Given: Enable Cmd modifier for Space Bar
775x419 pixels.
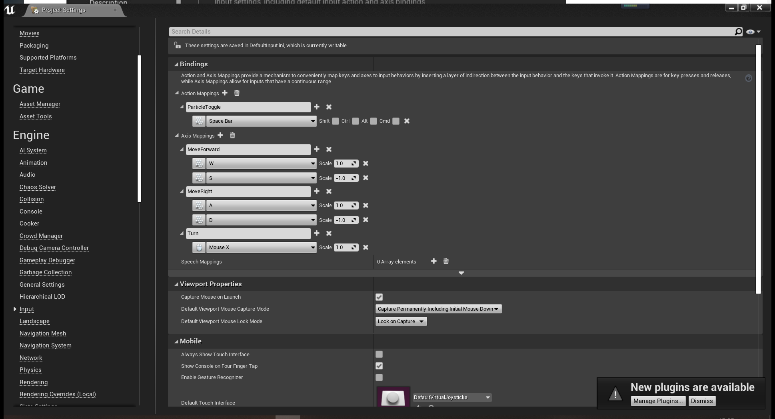Looking at the screenshot, I should (396, 121).
